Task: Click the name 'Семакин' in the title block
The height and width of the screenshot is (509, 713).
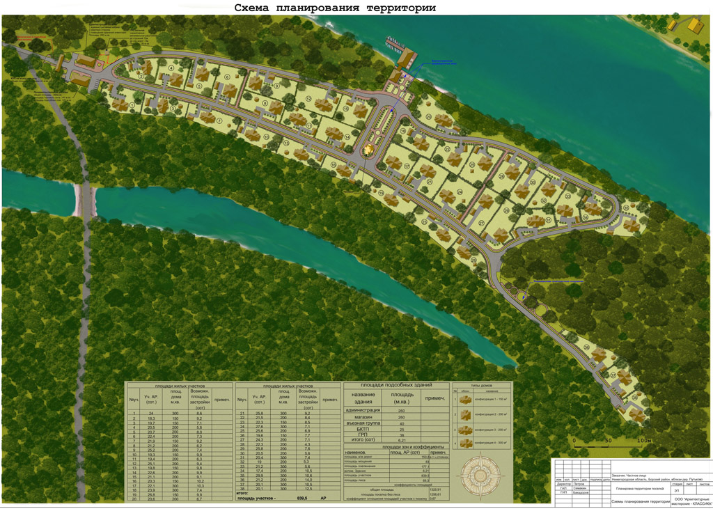Action: click(580, 489)
